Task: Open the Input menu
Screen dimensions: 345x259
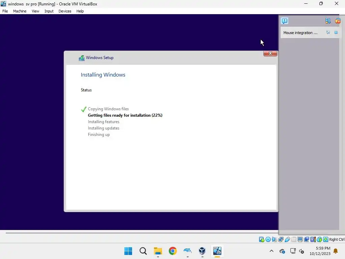Action: pos(49,11)
